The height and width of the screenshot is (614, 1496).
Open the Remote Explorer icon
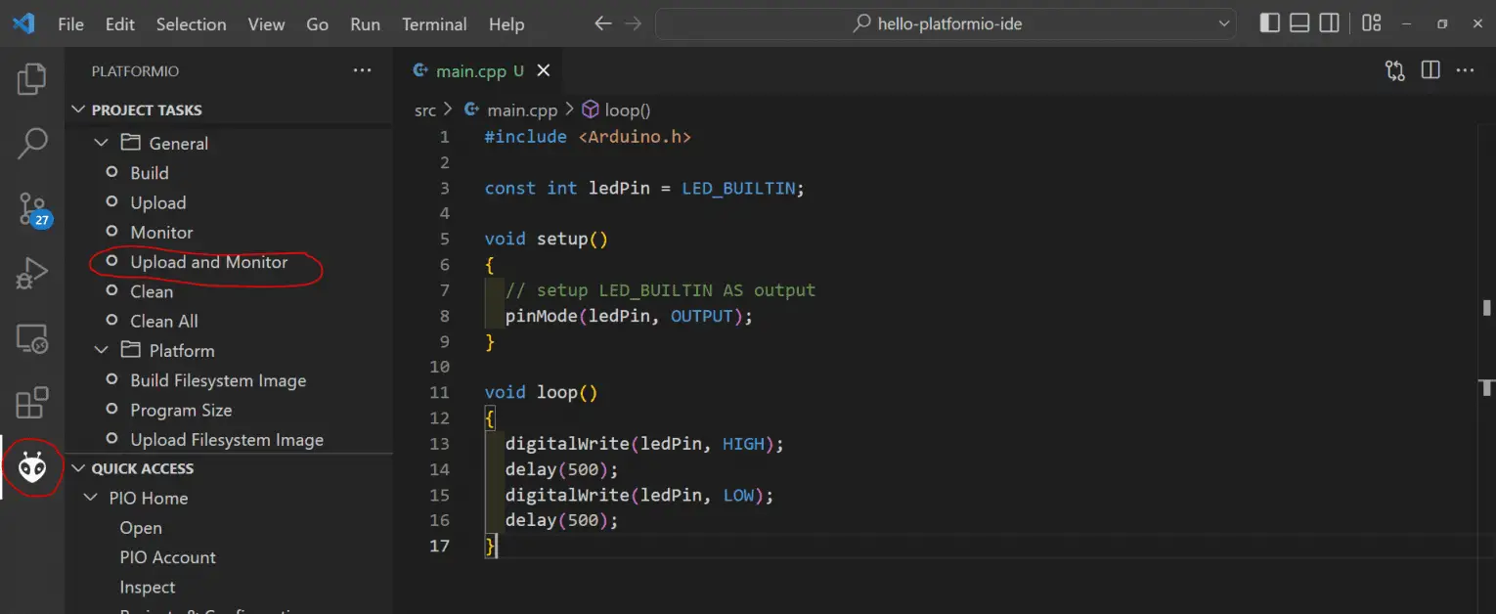[x=32, y=338]
